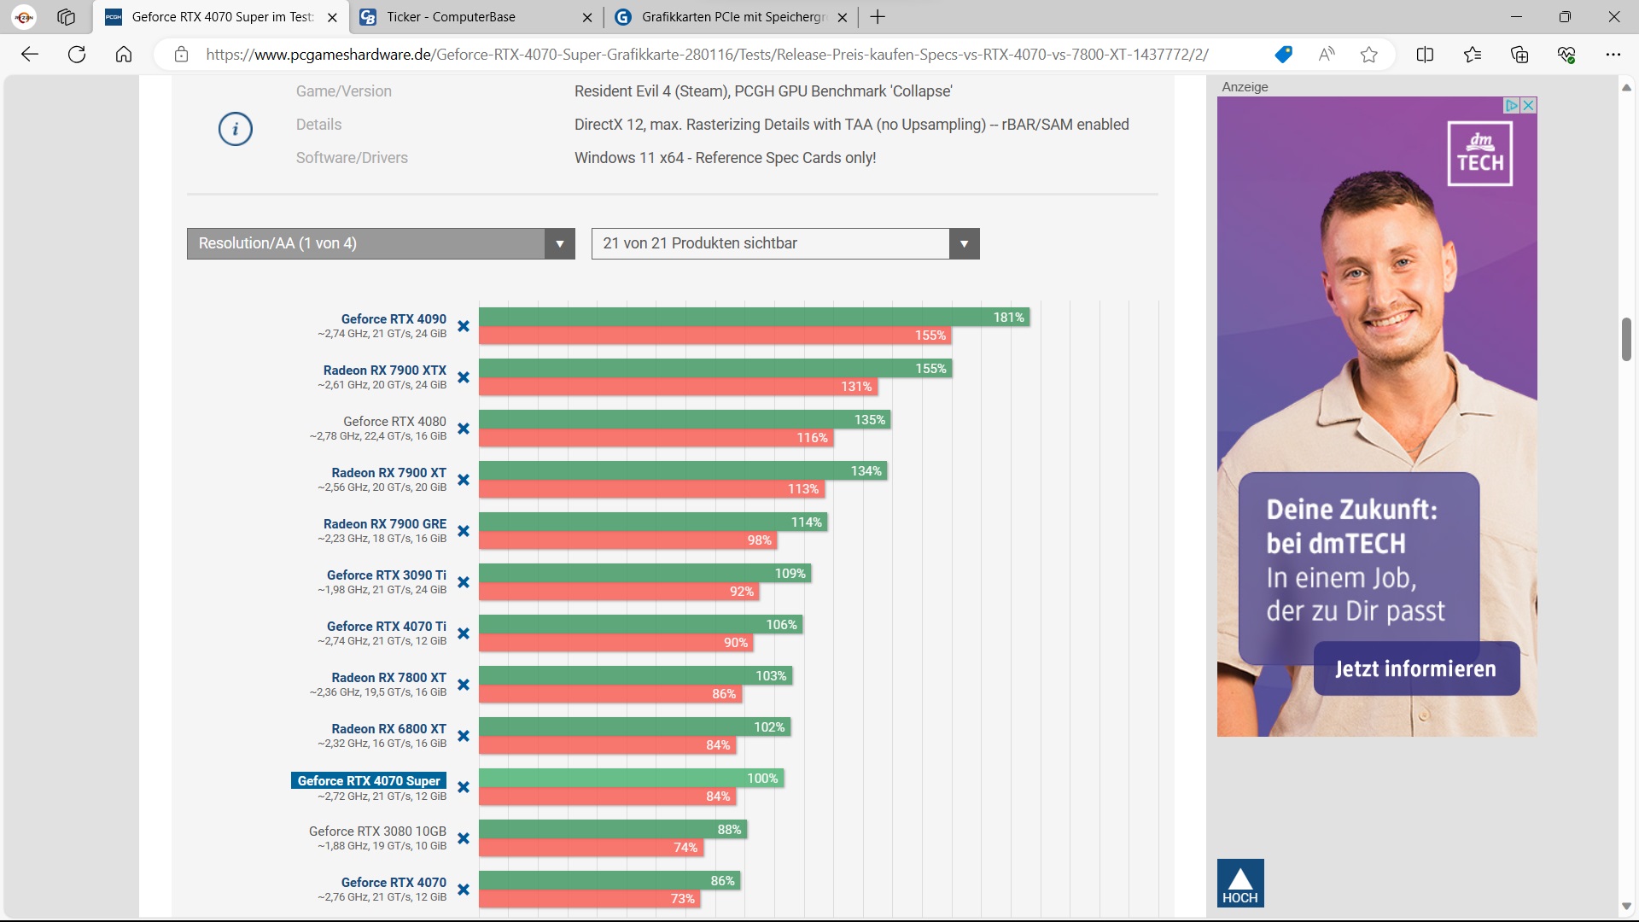Remove Geforce RTX 4090 from chart
Screen dimensions: 1639x922
[464, 326]
